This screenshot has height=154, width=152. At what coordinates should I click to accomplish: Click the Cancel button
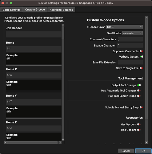(126, 151)
